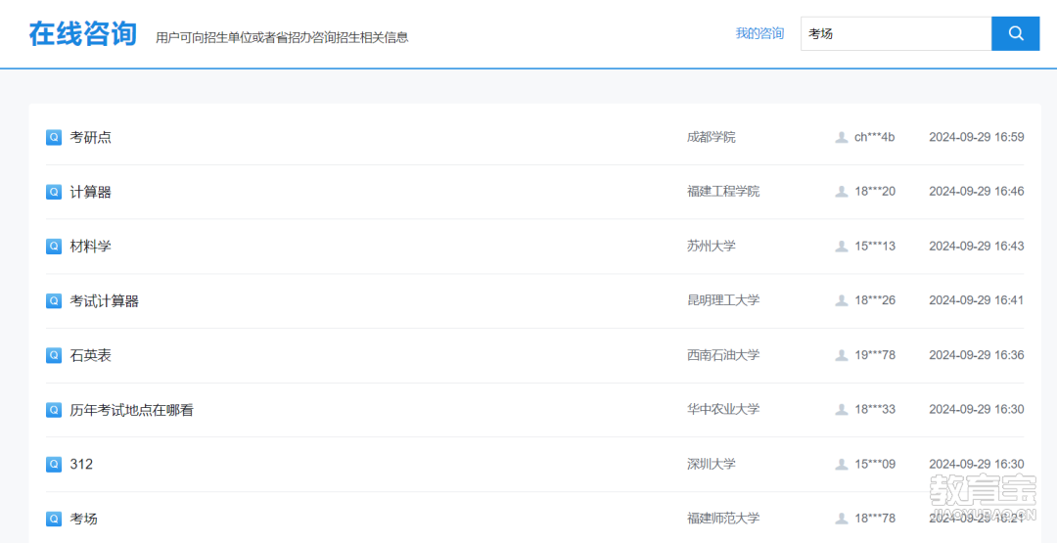Select the school name 华中农业大学
The width and height of the screenshot is (1057, 543).
[x=723, y=409]
